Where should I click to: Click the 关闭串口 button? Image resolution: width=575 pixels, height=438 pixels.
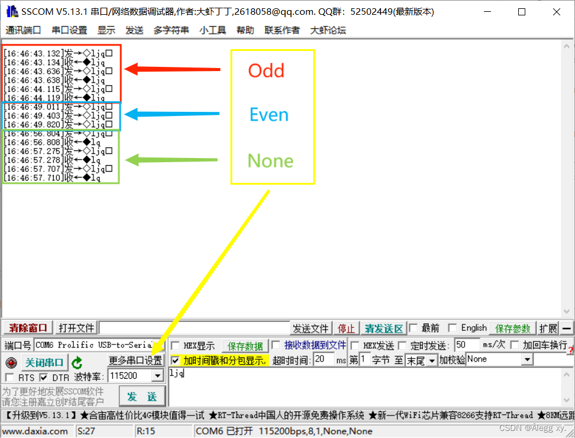tap(45, 363)
